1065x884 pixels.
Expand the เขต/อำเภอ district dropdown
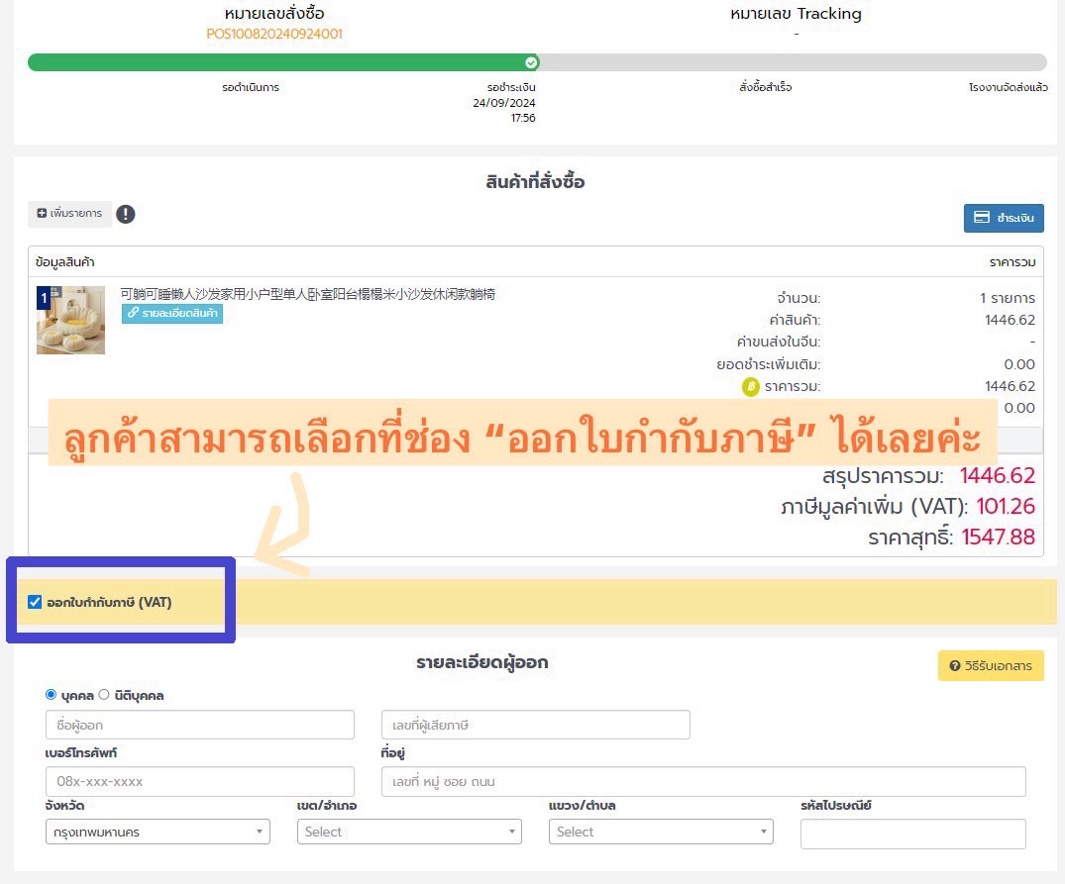click(409, 833)
